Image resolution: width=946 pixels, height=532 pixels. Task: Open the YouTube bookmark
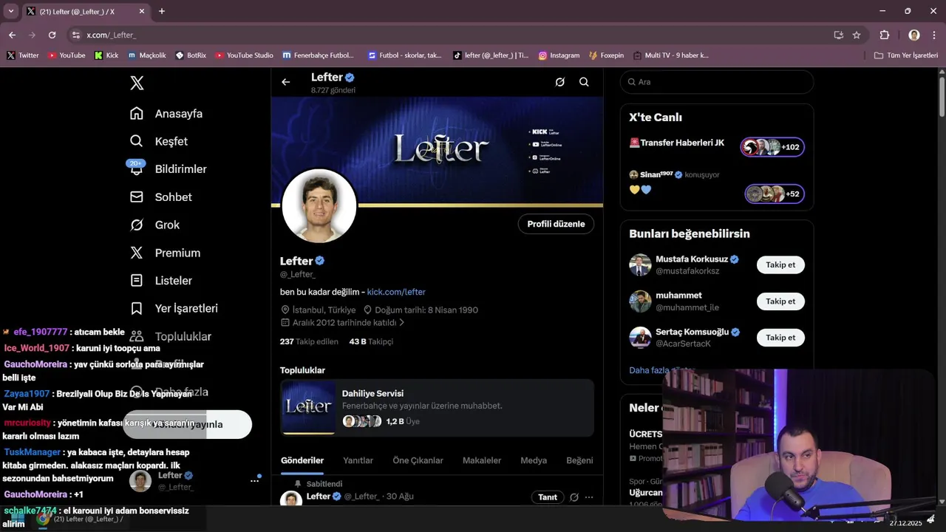click(67, 55)
